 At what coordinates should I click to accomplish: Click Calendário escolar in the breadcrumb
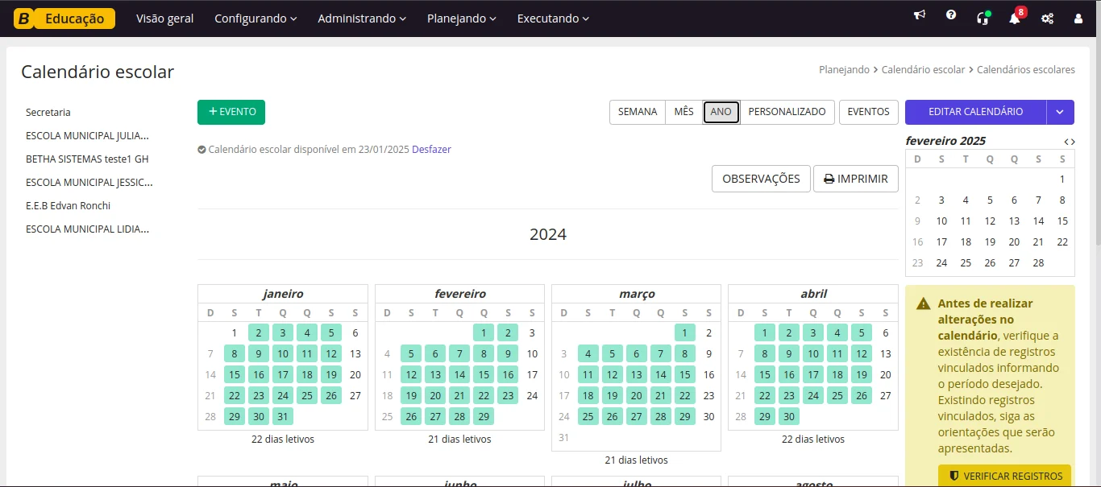923,70
